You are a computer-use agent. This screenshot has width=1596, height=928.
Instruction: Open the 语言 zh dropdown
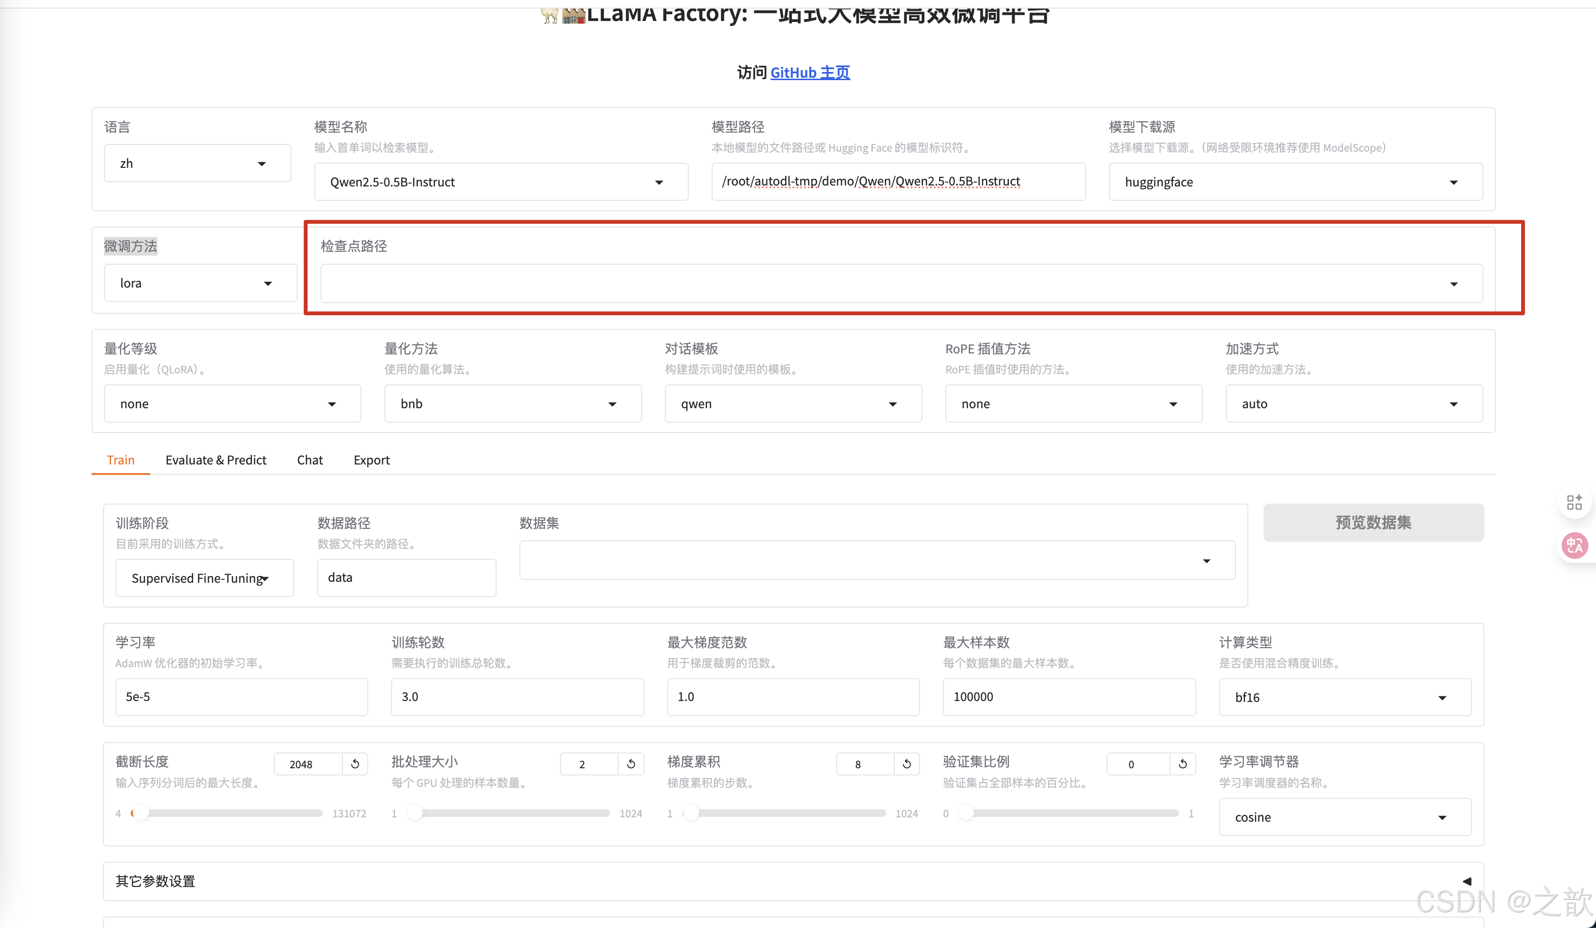(x=197, y=163)
